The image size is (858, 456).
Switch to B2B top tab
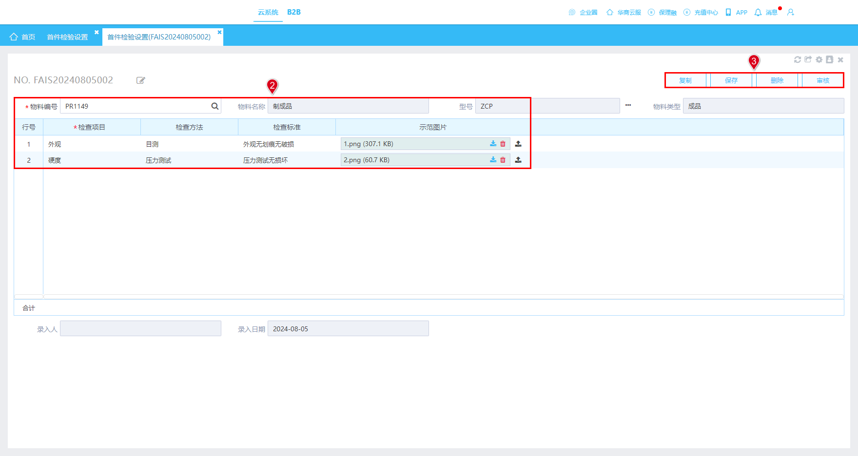pyautogui.click(x=294, y=12)
